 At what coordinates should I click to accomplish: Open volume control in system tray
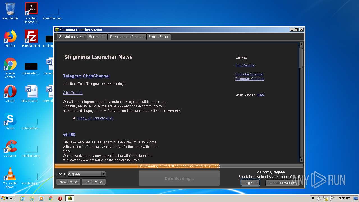coord(319,198)
